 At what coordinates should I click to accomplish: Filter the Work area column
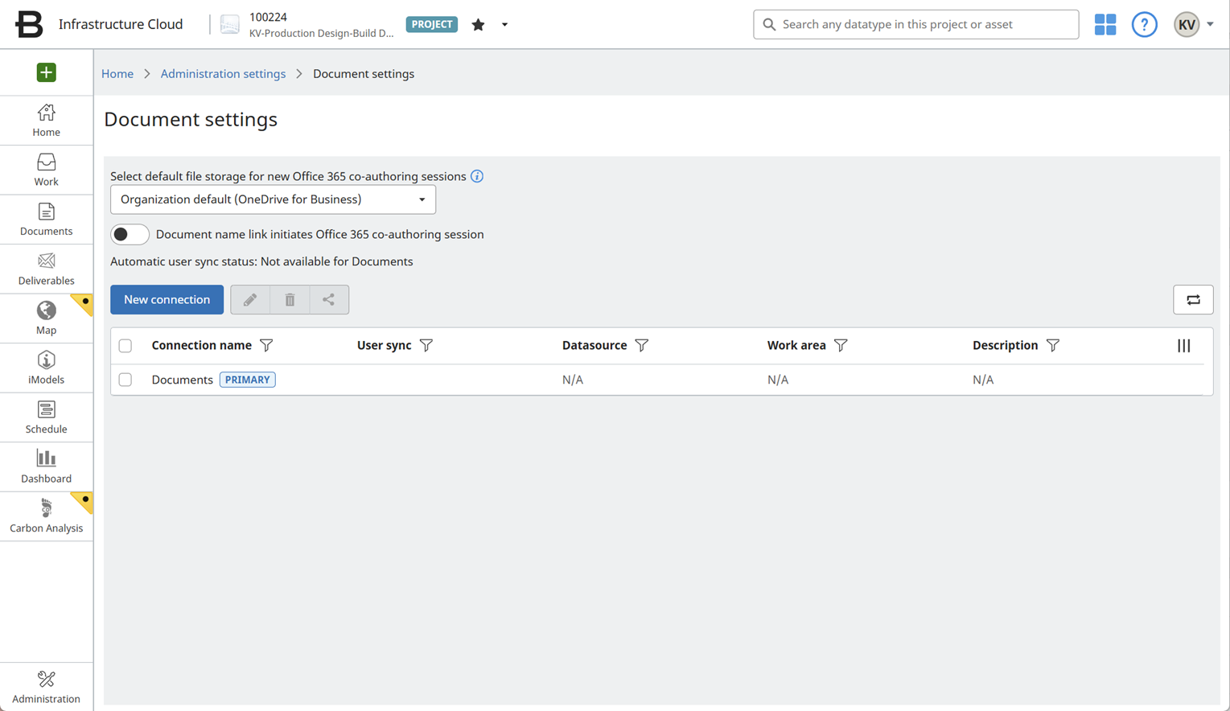point(841,345)
